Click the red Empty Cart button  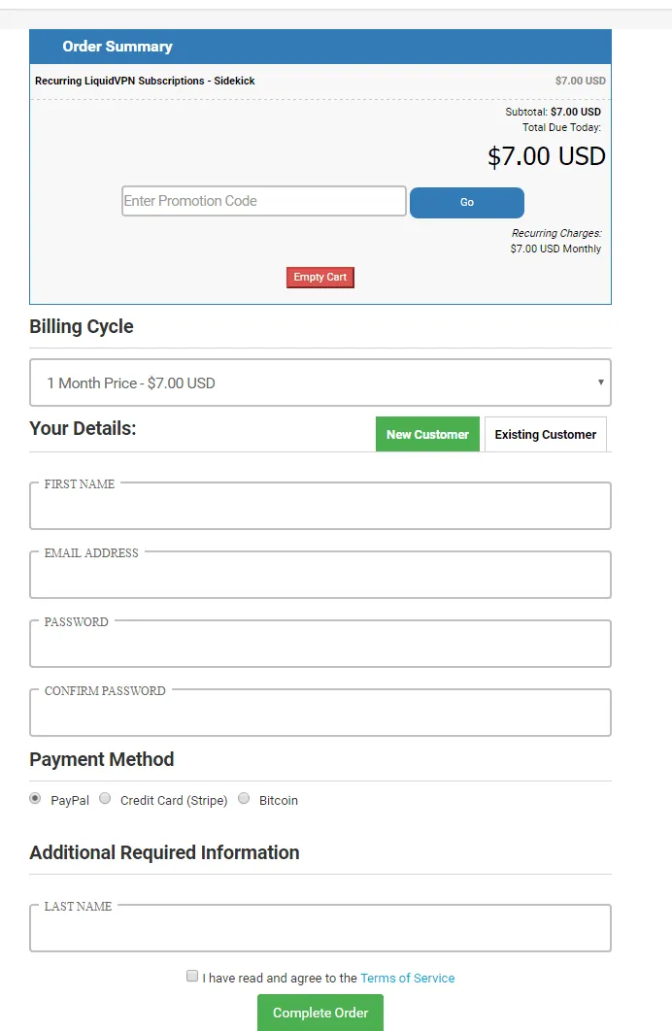point(320,278)
